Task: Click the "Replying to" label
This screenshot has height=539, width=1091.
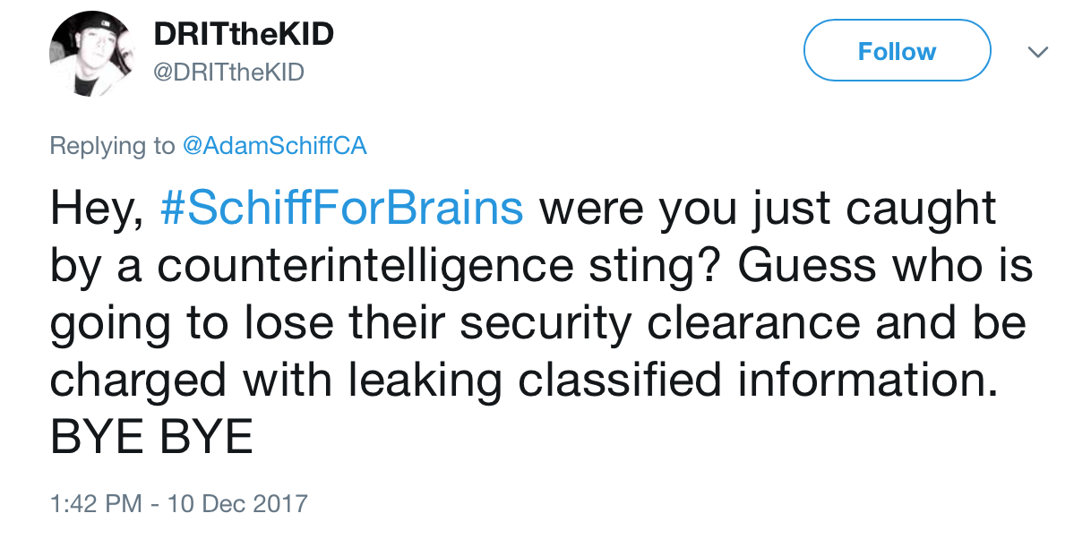Action: 112,146
